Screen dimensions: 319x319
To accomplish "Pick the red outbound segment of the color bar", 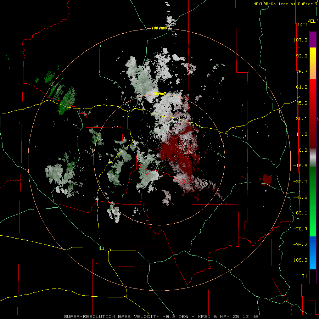I will (313, 113).
